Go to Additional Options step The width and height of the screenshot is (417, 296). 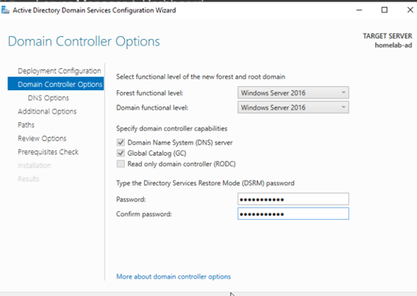tap(47, 111)
